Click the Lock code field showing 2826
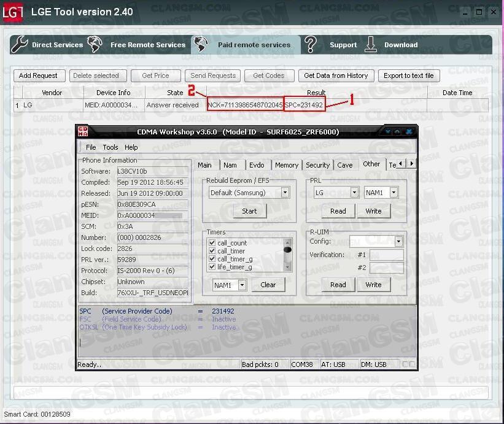Screen dimensions: 504x424 [152, 249]
